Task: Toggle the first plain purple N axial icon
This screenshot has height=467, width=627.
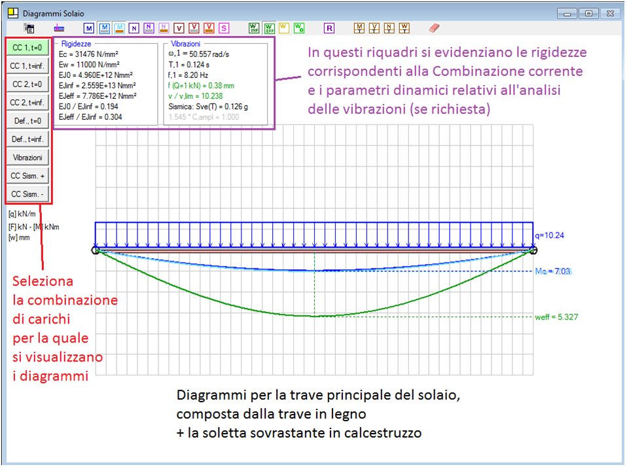Action: pyautogui.click(x=134, y=28)
